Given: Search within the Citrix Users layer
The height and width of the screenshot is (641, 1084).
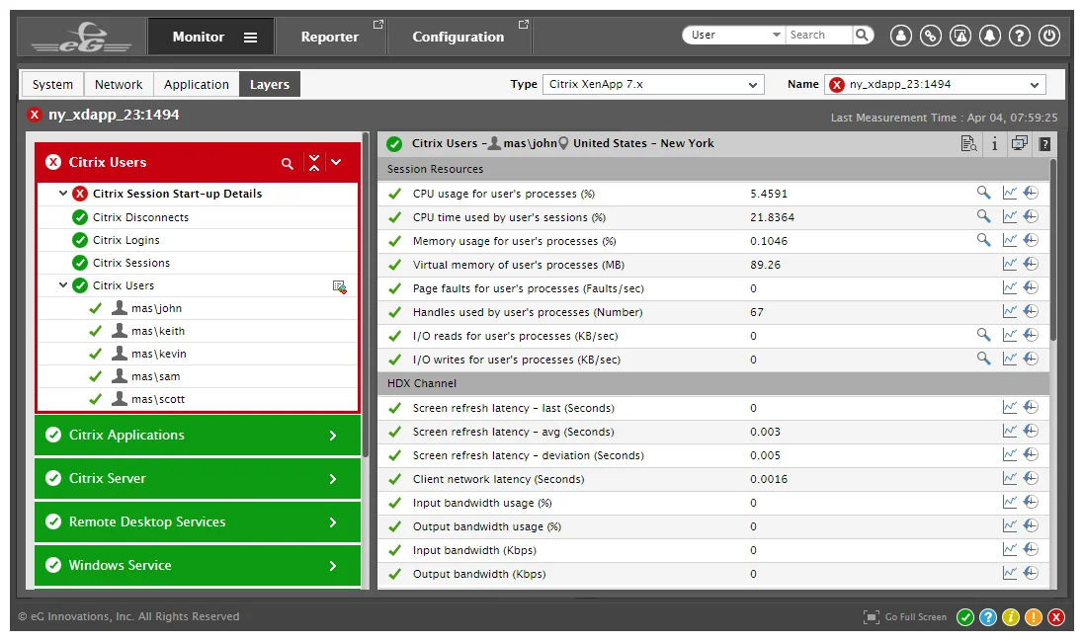Looking at the screenshot, I should (287, 163).
